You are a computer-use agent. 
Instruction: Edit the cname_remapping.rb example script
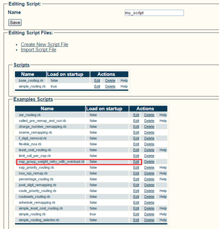pos(136,132)
